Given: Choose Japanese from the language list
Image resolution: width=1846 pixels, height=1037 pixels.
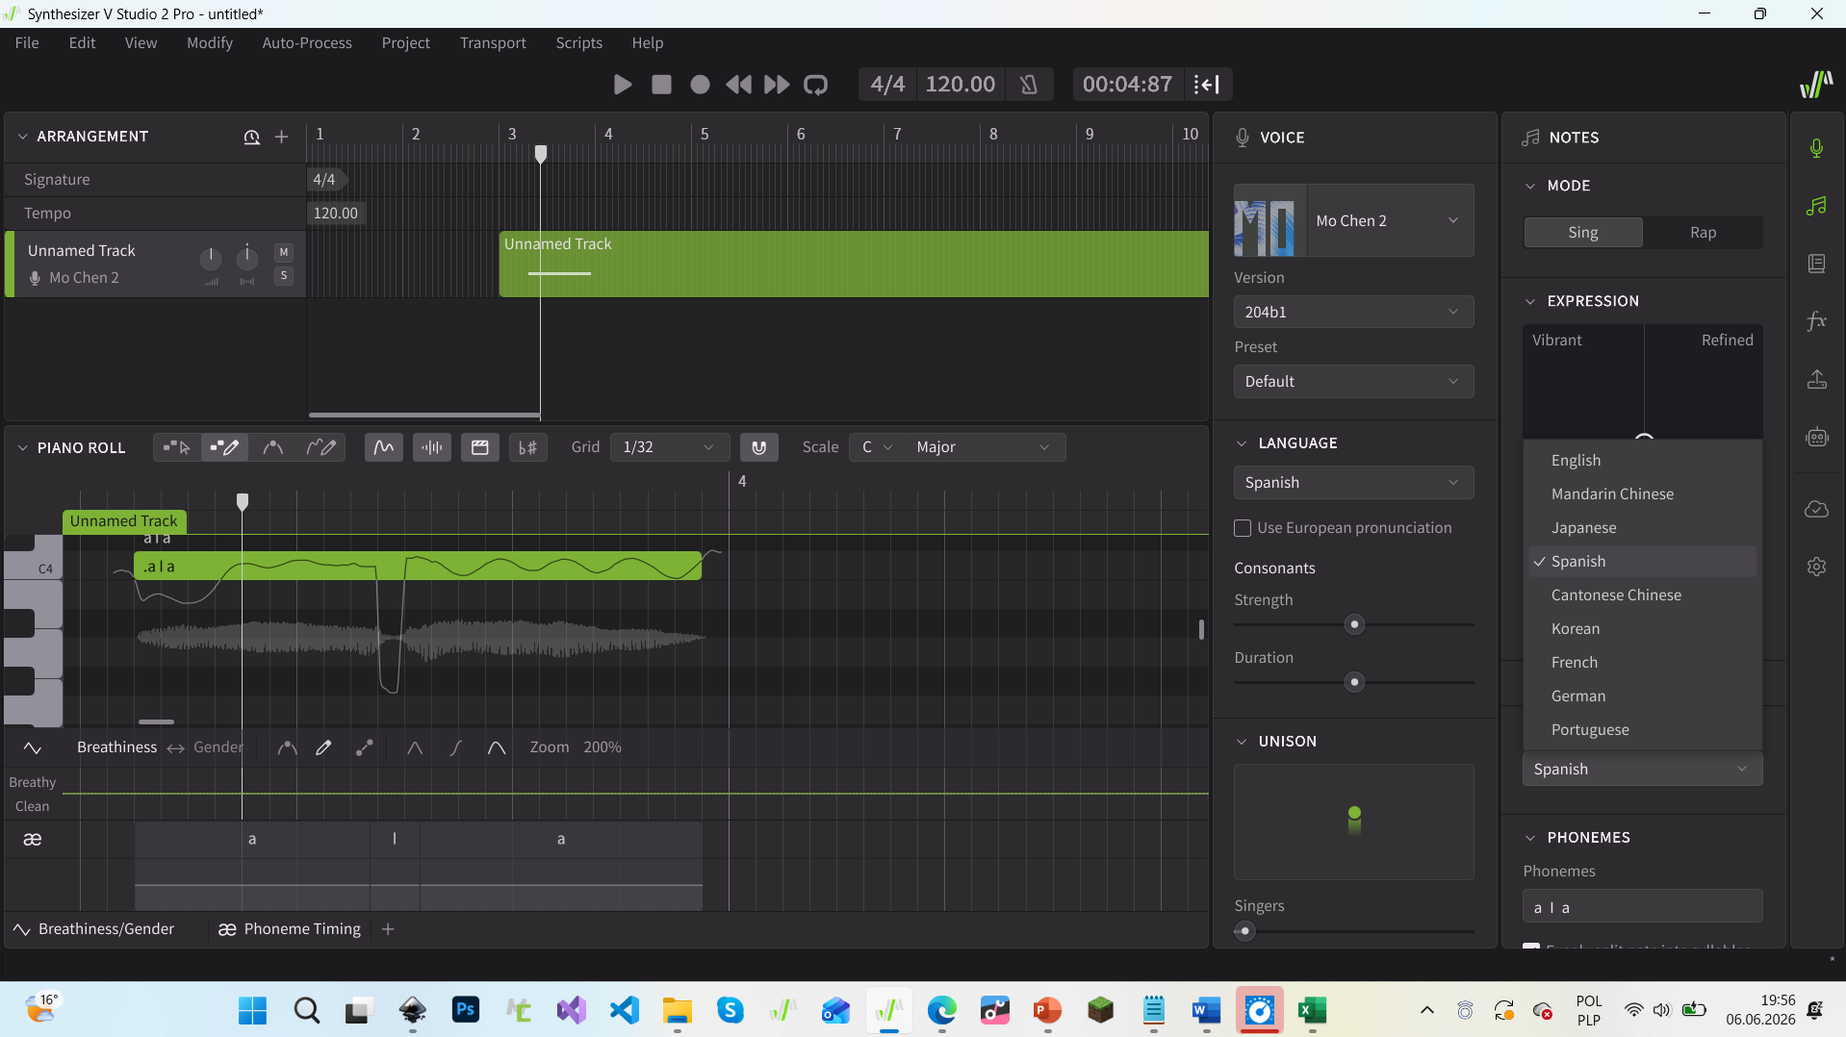Looking at the screenshot, I should click(x=1643, y=528).
